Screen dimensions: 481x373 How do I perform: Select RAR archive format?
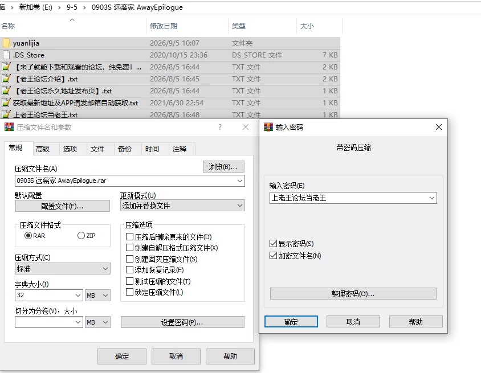tap(28, 235)
